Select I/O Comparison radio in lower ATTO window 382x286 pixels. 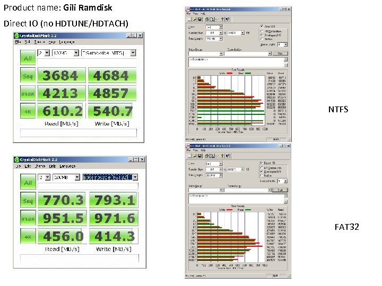pos(262,168)
